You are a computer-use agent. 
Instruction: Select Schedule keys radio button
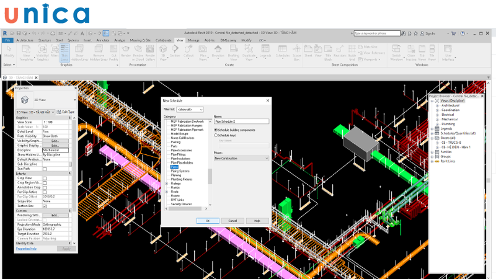[216, 135]
